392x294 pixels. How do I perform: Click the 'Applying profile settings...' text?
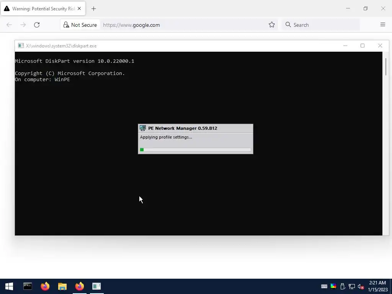pyautogui.click(x=166, y=137)
